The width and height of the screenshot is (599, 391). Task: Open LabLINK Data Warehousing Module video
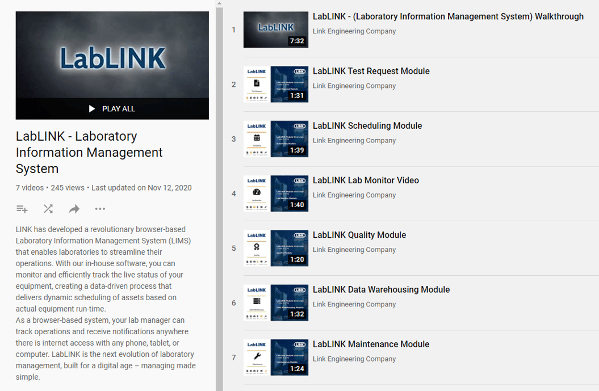[x=381, y=289]
